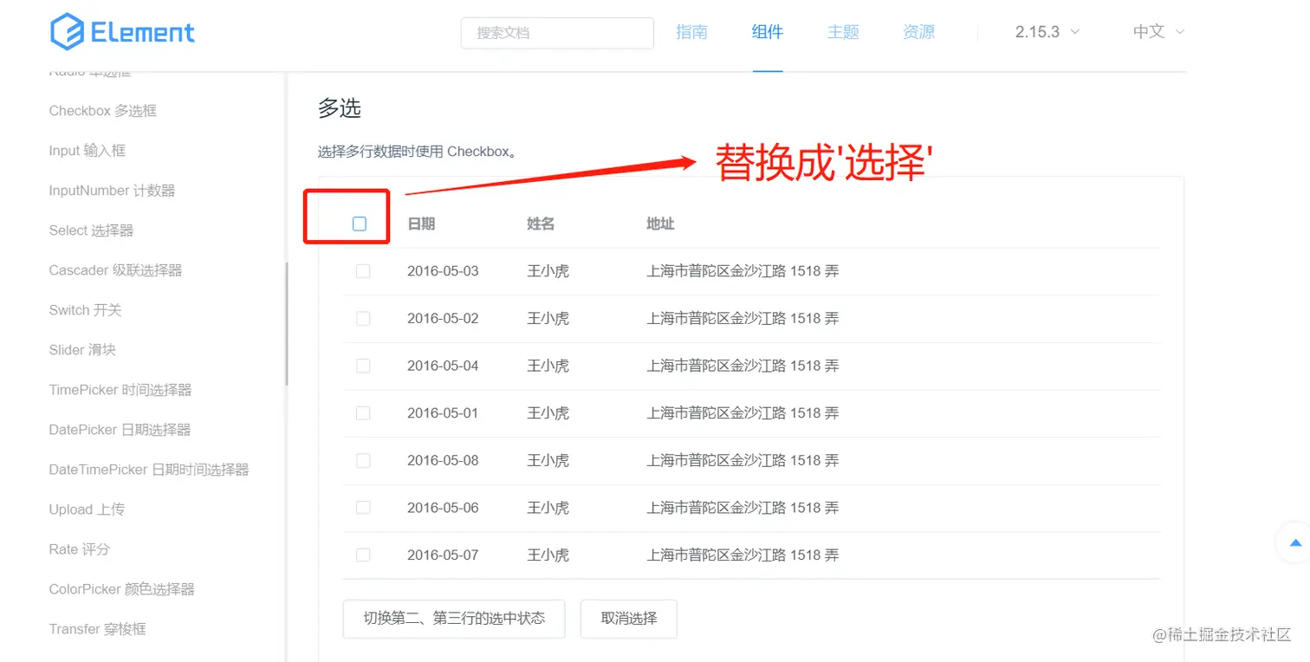Click the 搜索文档 search input field
Screen dimensions: 1310x662
point(556,32)
